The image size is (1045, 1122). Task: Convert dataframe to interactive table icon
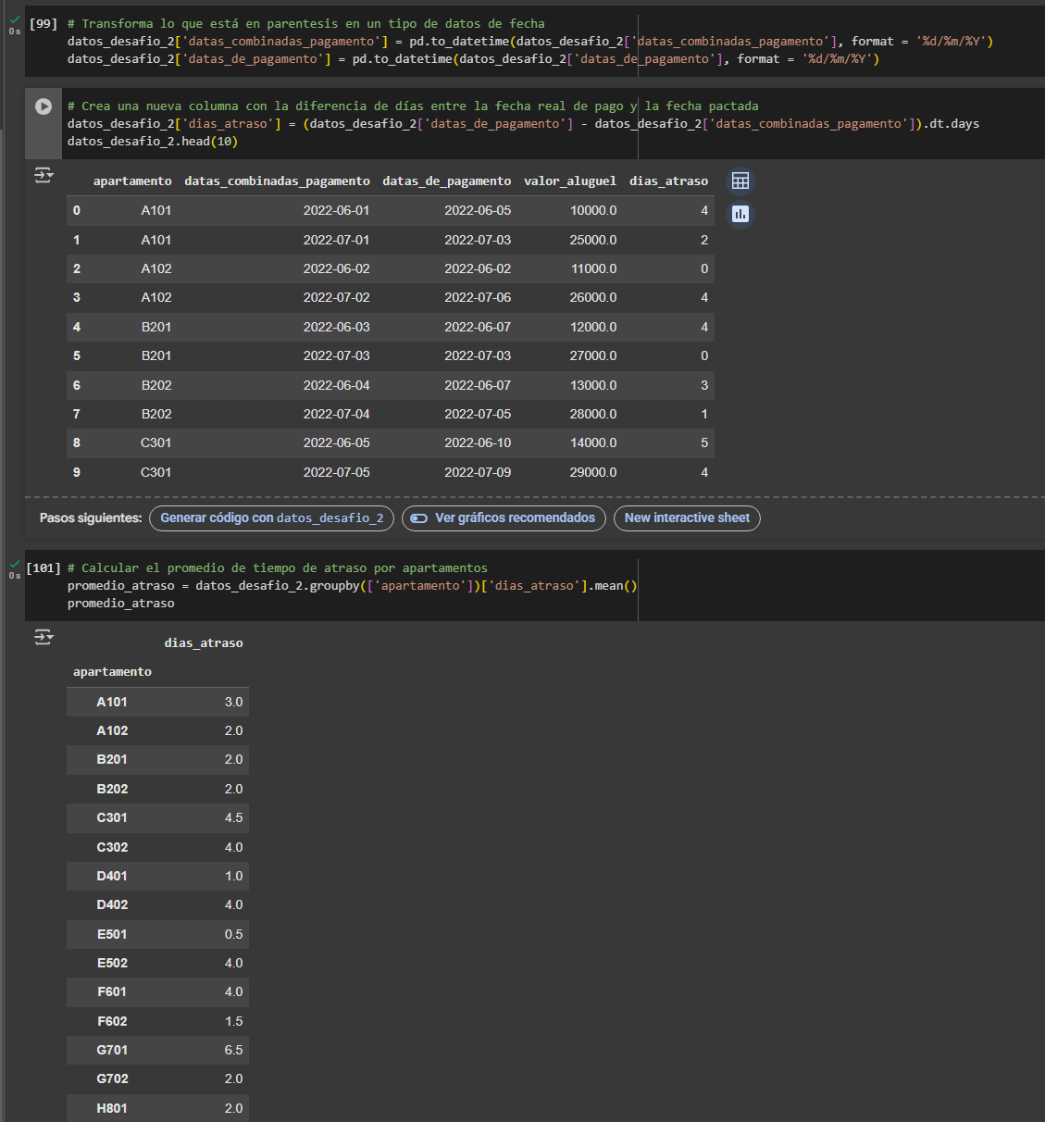(x=740, y=181)
